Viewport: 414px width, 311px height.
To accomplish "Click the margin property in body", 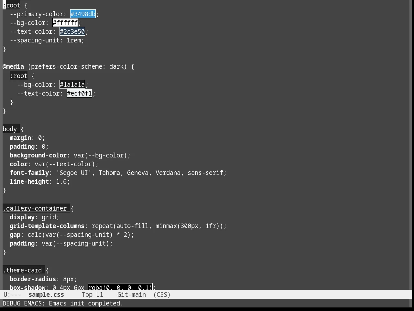I will (20, 138).
